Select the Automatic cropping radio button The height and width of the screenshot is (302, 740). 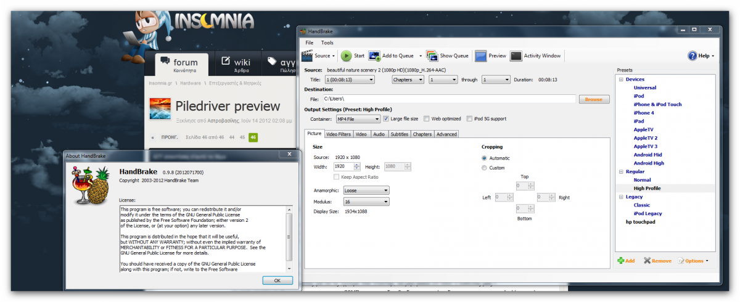[484, 158]
